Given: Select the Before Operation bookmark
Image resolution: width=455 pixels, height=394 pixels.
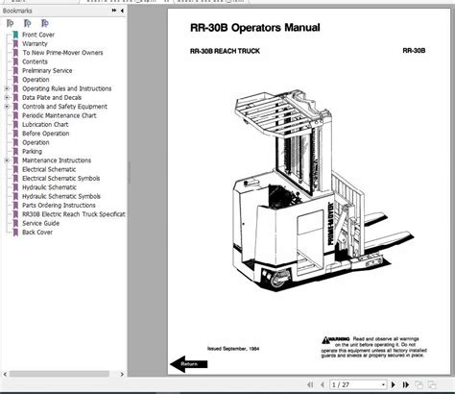Looking at the screenshot, I should click(46, 134).
